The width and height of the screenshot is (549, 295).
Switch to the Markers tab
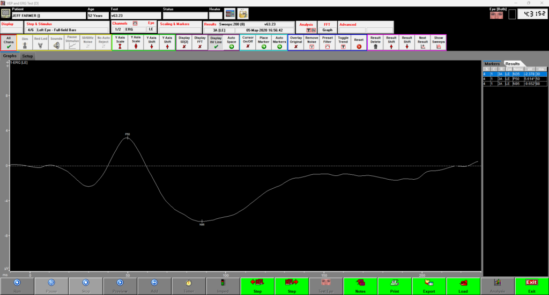tap(492, 63)
